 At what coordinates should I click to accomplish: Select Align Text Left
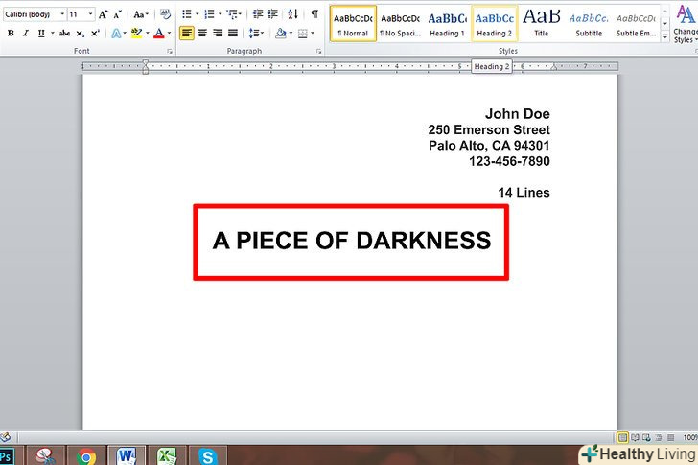(187, 33)
